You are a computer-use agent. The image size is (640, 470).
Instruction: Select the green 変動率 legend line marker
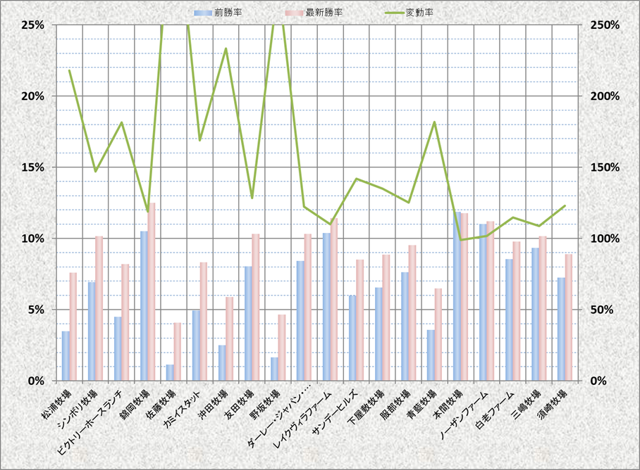point(393,13)
